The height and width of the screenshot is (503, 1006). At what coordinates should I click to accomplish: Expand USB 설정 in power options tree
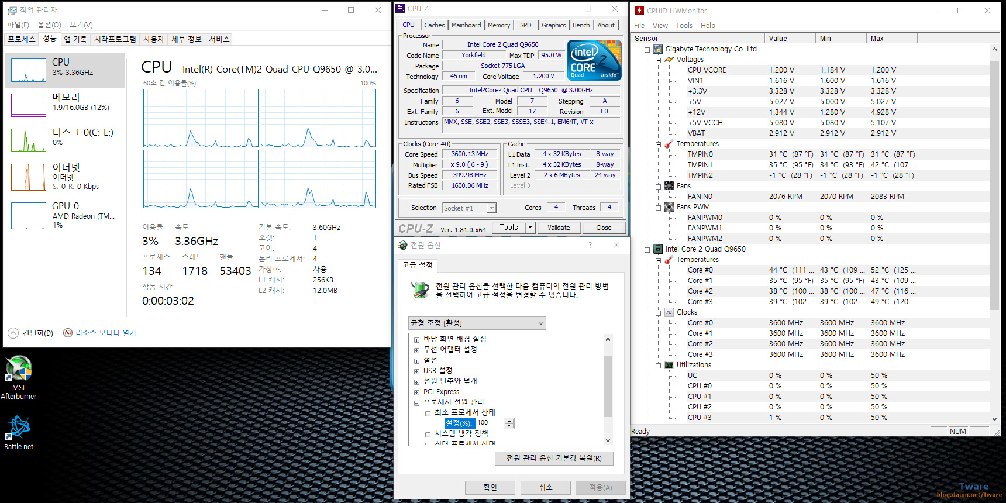point(416,371)
